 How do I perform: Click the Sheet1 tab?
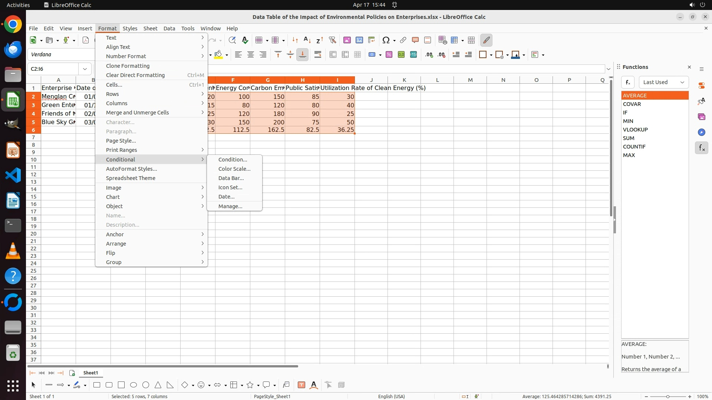click(x=90, y=373)
